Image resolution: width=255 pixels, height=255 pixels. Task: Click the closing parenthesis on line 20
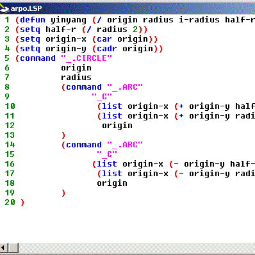[22, 202]
